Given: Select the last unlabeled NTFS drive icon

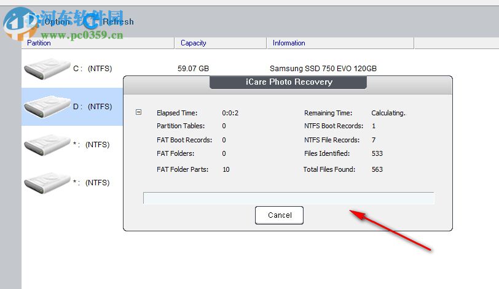Looking at the screenshot, I should coord(47,183).
